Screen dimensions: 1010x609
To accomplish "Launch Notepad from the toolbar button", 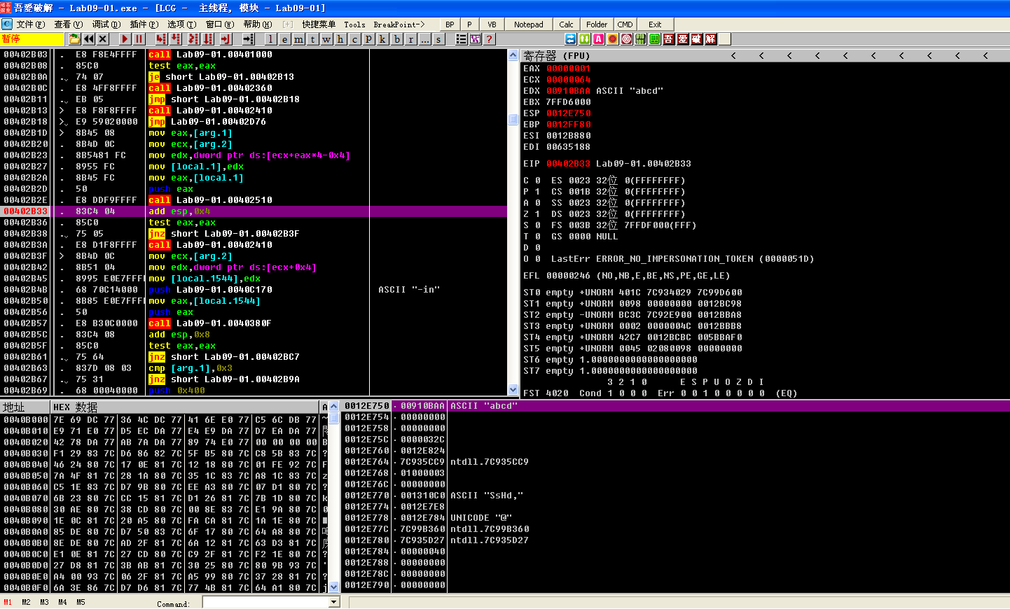I will click(529, 24).
